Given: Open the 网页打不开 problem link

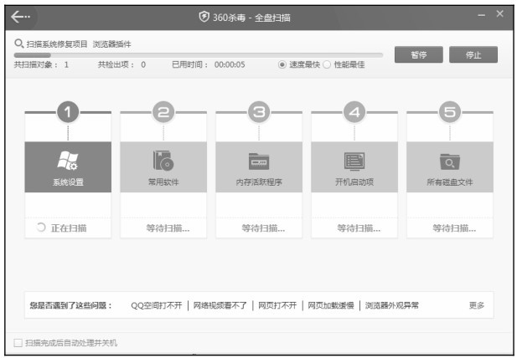Looking at the screenshot, I should point(277,305).
